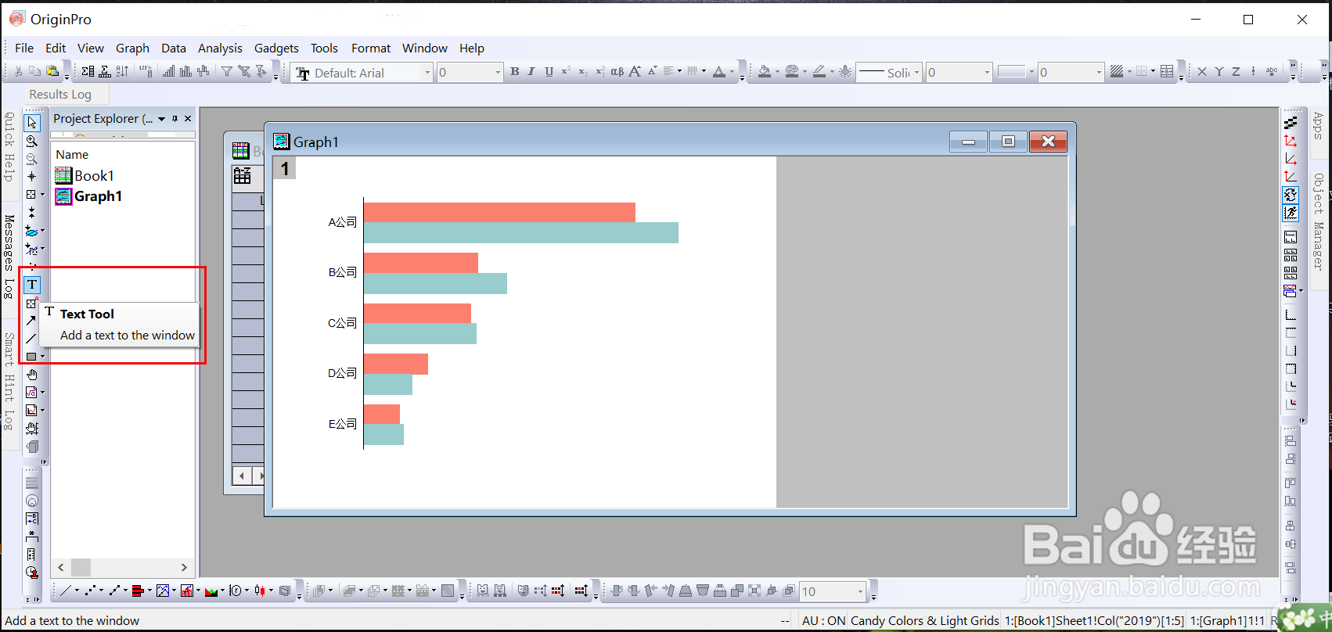This screenshot has height=632, width=1332.
Task: Toggle the AU : ON status indicator
Action: click(823, 621)
